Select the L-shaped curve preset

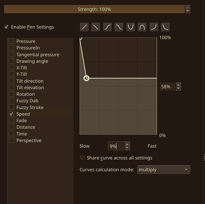166,27
